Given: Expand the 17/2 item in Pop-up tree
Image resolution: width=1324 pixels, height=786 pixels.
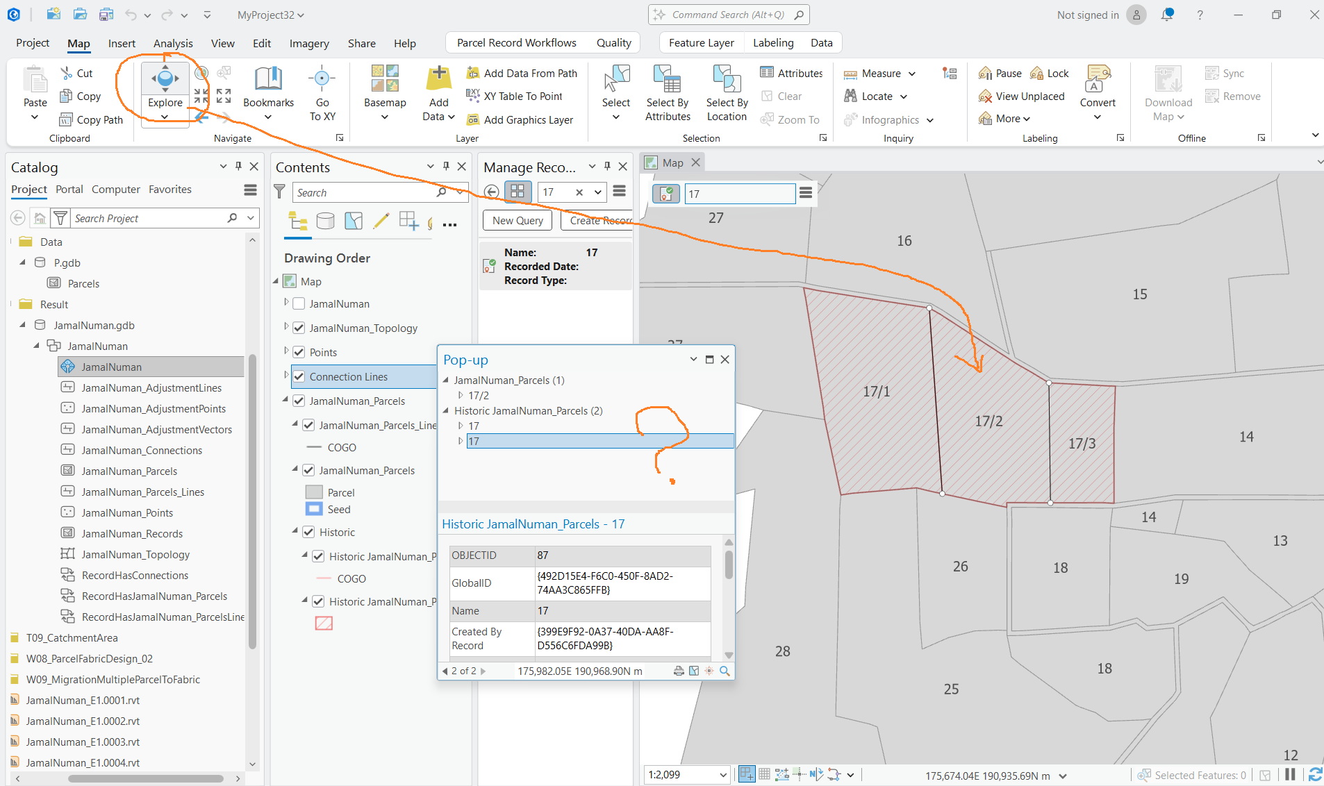Looking at the screenshot, I should [x=460, y=395].
